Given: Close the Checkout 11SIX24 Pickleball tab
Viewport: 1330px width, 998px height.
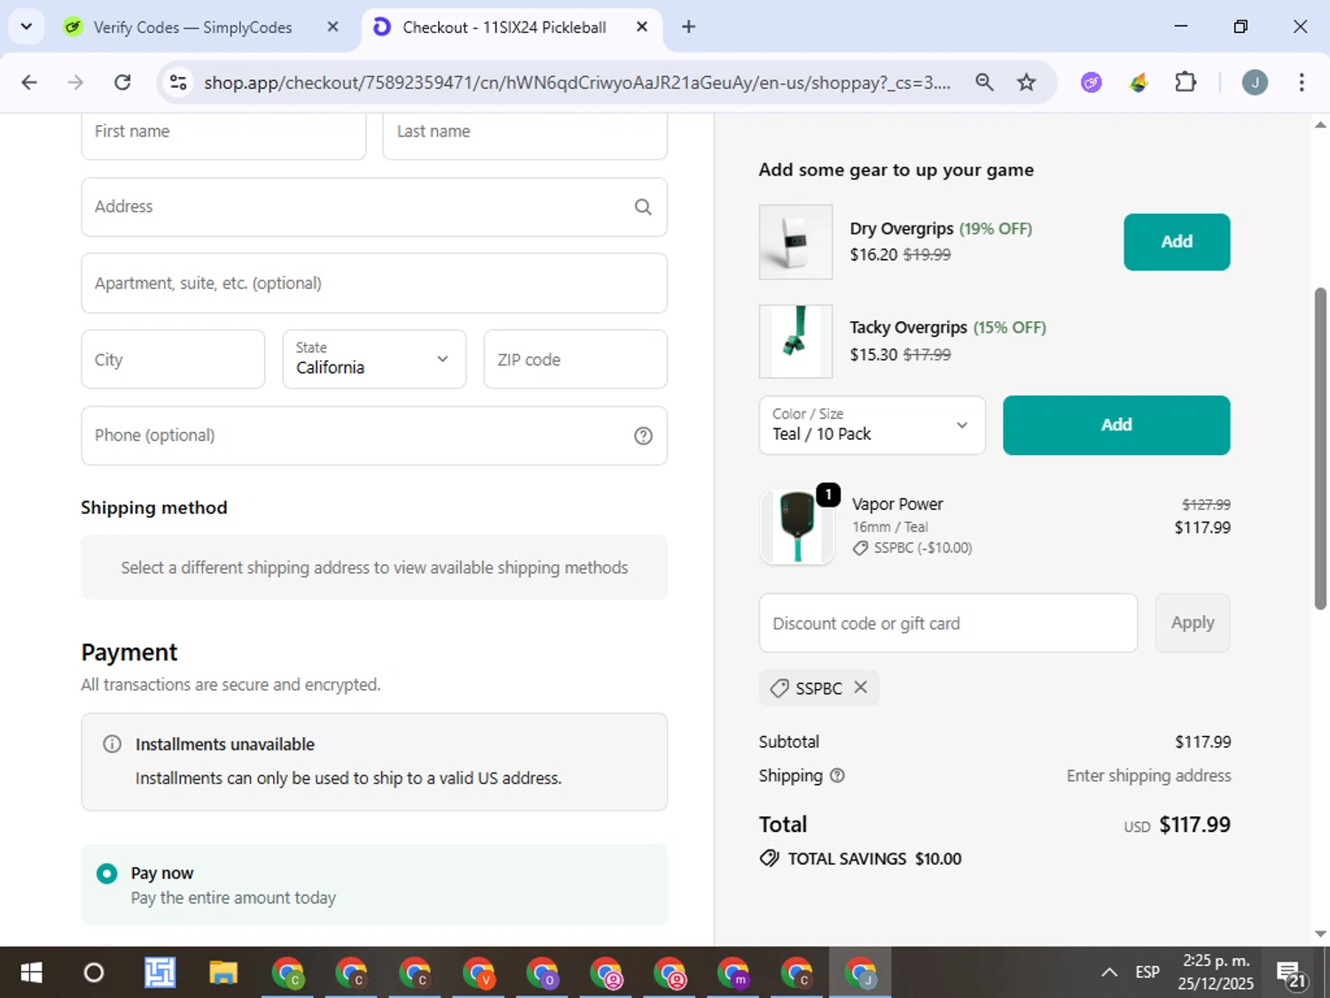Looking at the screenshot, I should pos(642,27).
